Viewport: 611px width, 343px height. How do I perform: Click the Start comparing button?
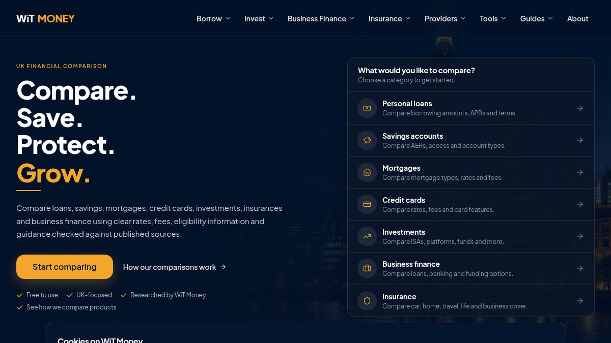(x=65, y=267)
